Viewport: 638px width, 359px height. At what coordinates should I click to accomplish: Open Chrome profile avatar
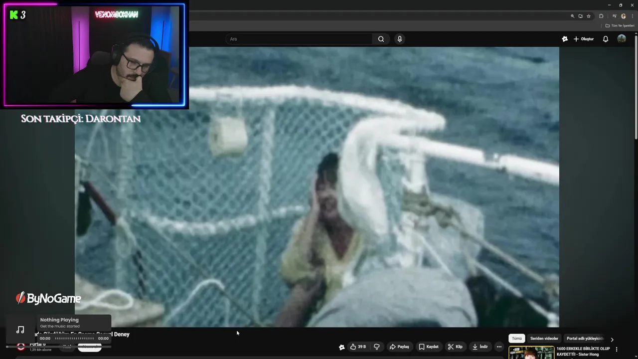point(623,16)
